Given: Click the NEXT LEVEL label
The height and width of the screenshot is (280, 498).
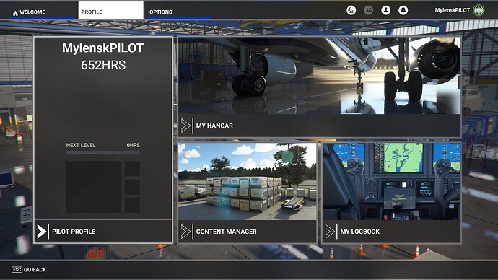Looking at the screenshot, I should click(x=81, y=145).
